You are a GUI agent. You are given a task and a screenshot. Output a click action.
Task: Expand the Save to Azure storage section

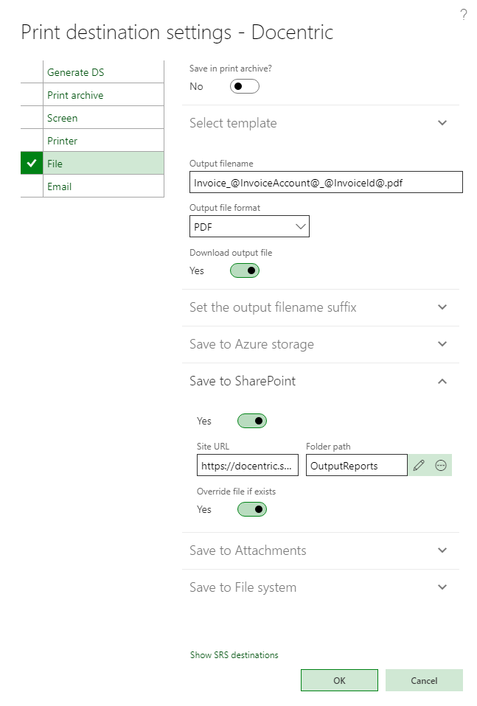click(442, 344)
